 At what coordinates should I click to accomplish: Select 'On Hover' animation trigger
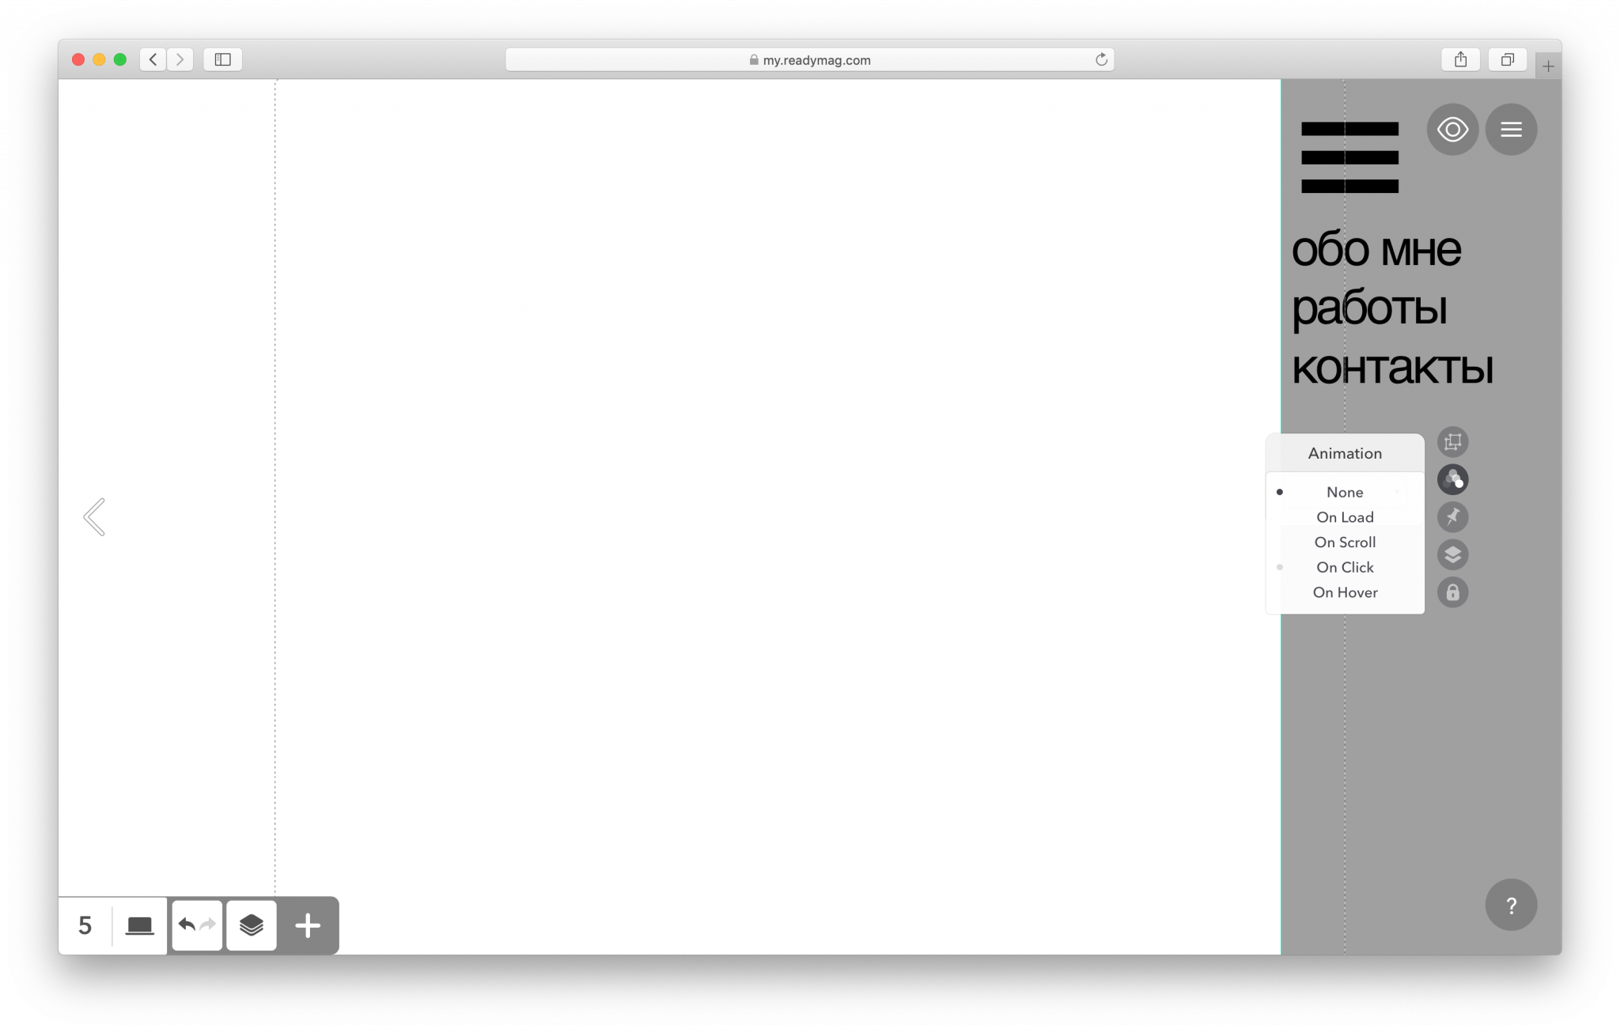(x=1344, y=592)
